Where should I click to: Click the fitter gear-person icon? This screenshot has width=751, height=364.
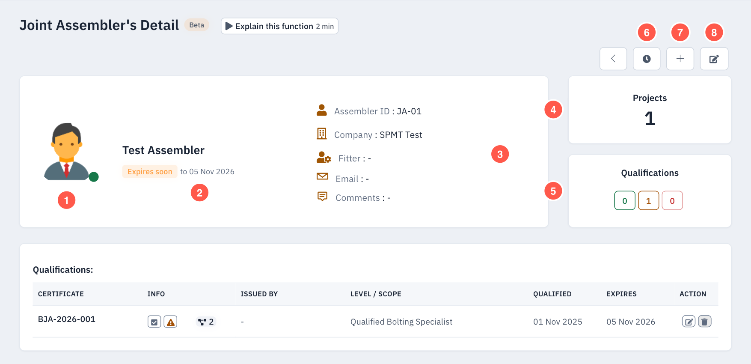tap(324, 158)
